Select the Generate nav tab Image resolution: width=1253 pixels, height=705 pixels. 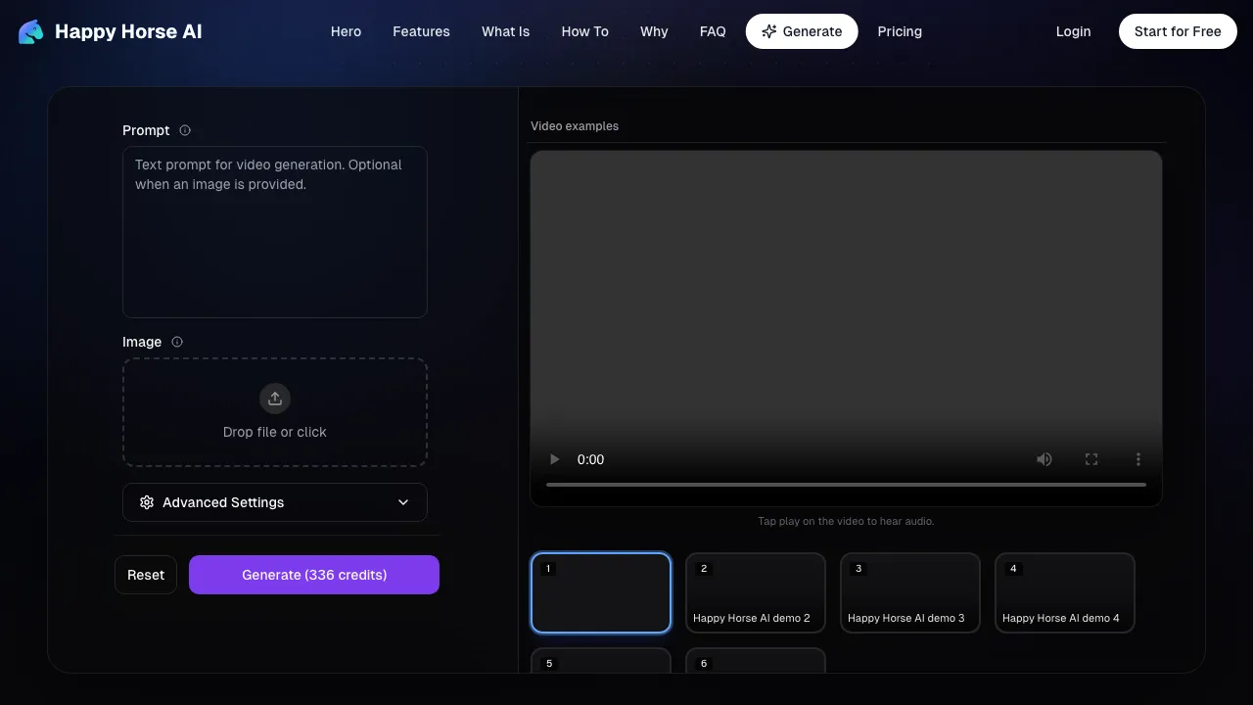point(802,31)
